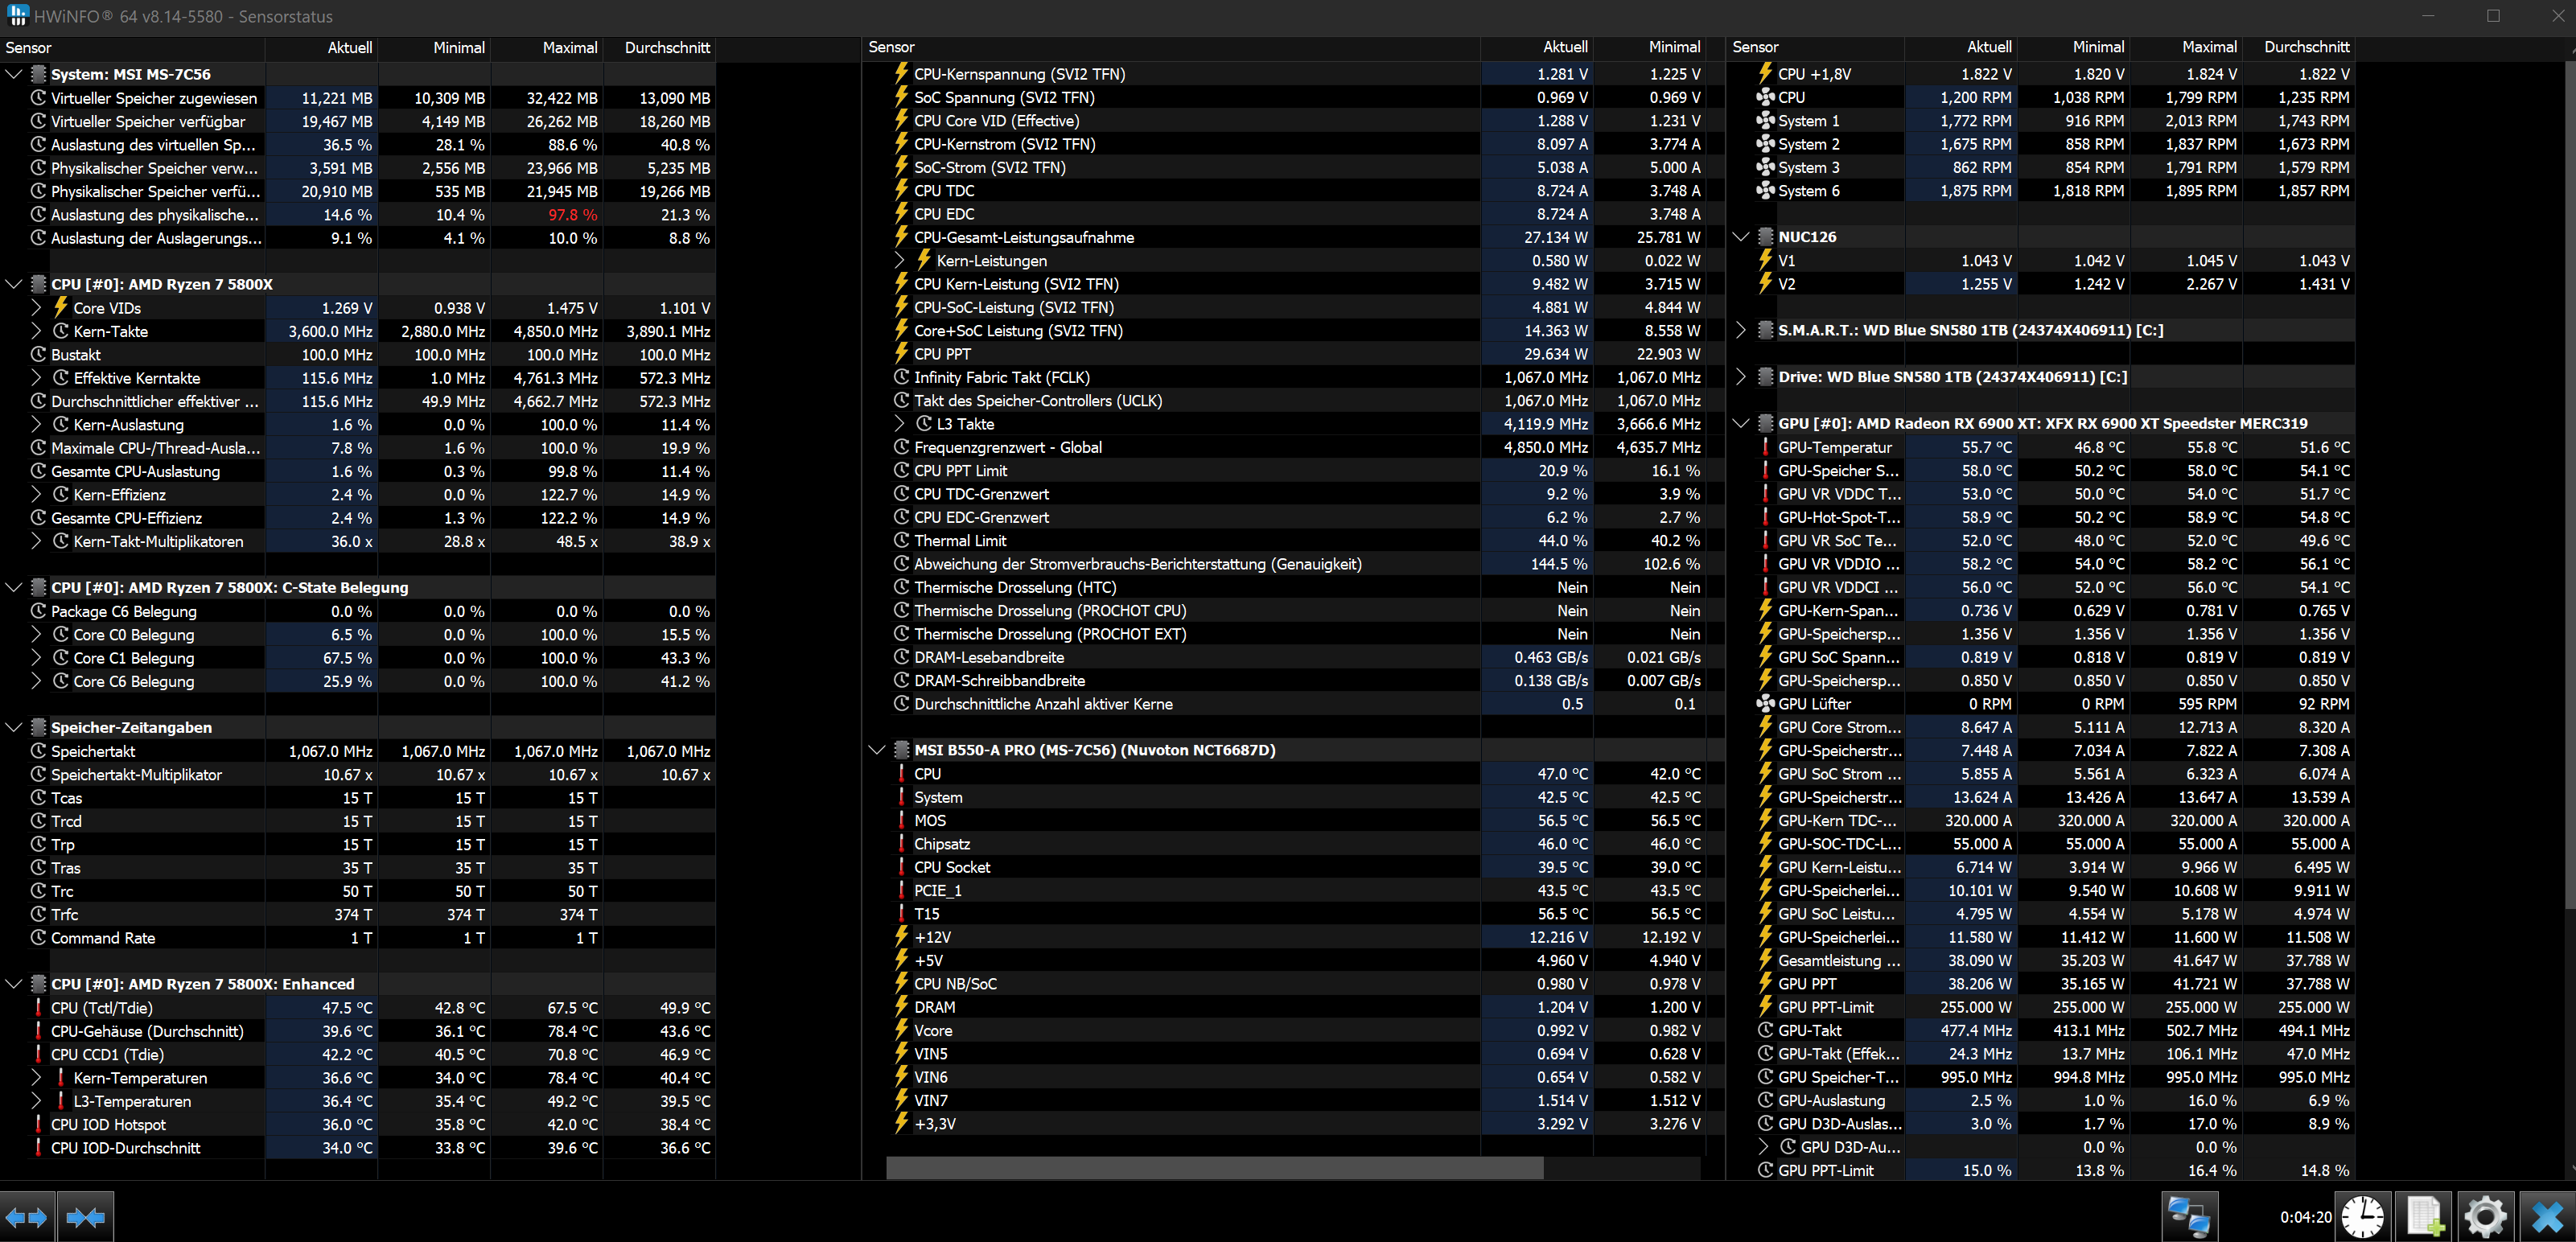
Task: Click the Maximal column header in left panel
Action: pos(569,48)
